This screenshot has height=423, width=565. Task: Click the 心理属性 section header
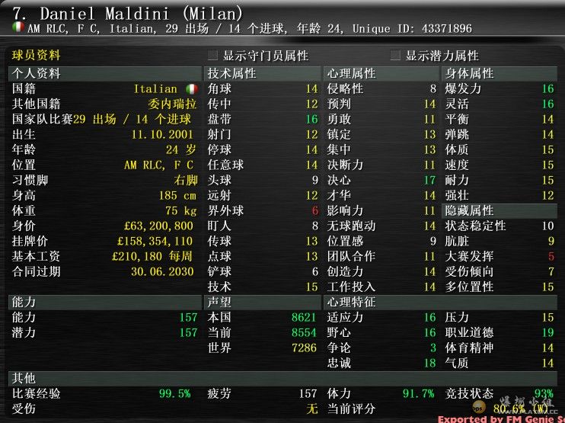click(381, 74)
